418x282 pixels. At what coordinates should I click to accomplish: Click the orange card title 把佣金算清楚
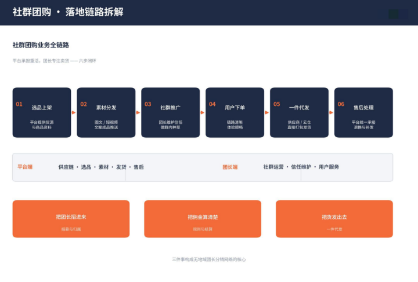(x=203, y=217)
